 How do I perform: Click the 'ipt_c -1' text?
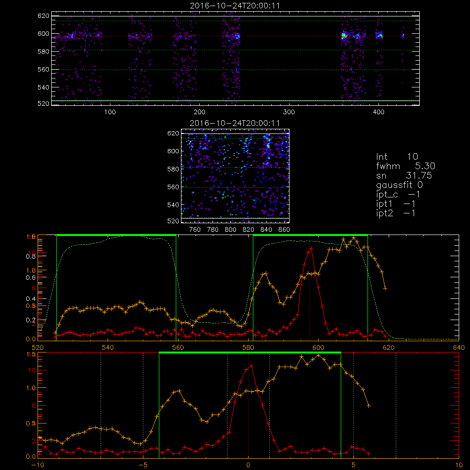[399, 195]
